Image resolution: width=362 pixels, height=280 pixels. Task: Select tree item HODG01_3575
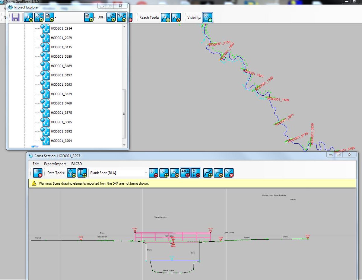tap(61, 113)
